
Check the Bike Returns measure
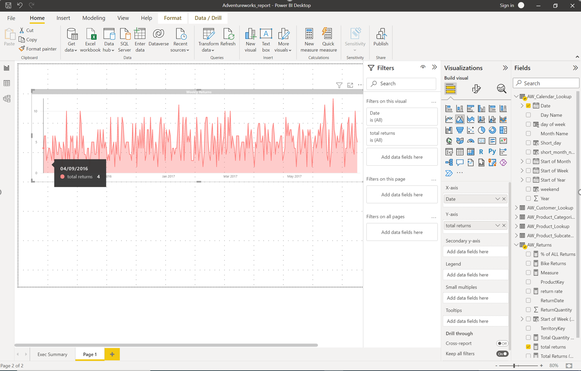tap(528, 263)
